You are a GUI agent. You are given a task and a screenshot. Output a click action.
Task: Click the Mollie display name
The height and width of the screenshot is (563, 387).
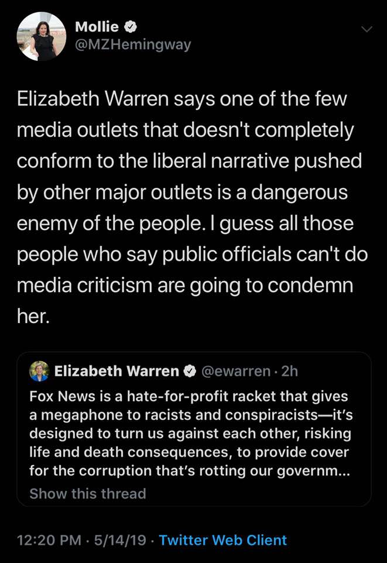click(97, 26)
